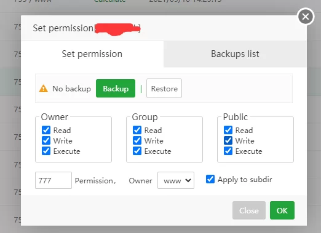Image resolution: width=321 pixels, height=233 pixels.
Task: Click the 777 permission input field
Action: pos(53,180)
